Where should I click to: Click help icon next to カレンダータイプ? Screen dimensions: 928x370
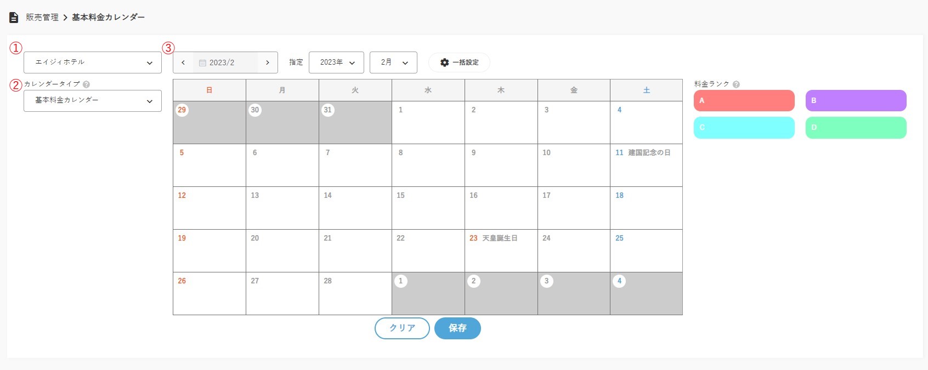point(87,84)
